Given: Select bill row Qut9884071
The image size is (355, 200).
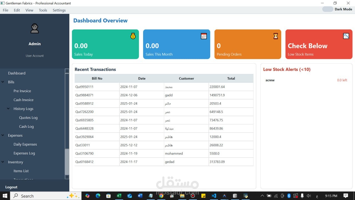Looking at the screenshot, I should [x=164, y=95].
